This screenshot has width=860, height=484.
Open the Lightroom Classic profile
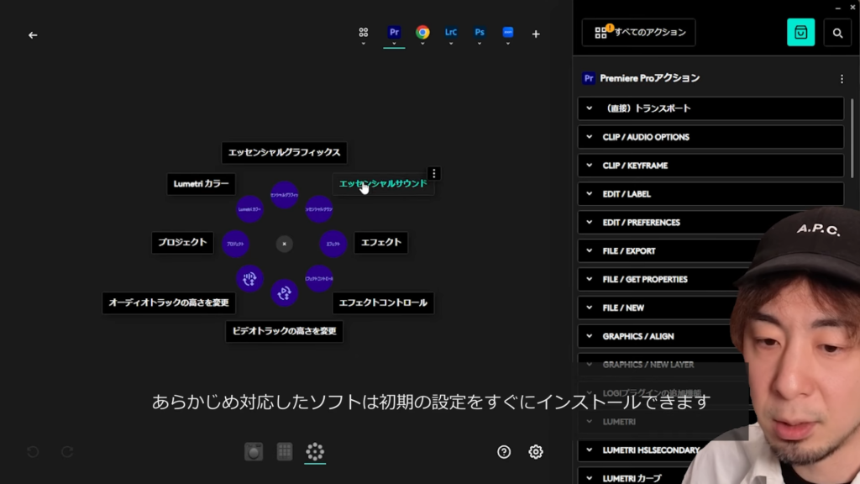[451, 33]
